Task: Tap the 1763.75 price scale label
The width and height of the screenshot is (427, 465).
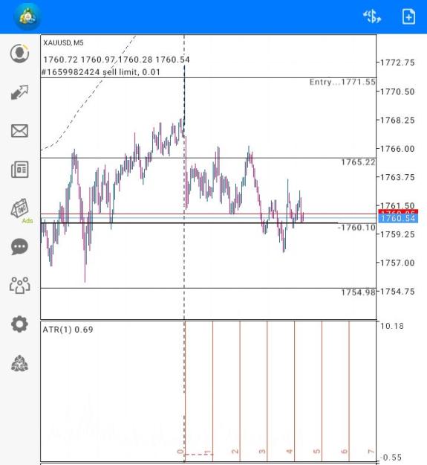Action: click(397, 177)
